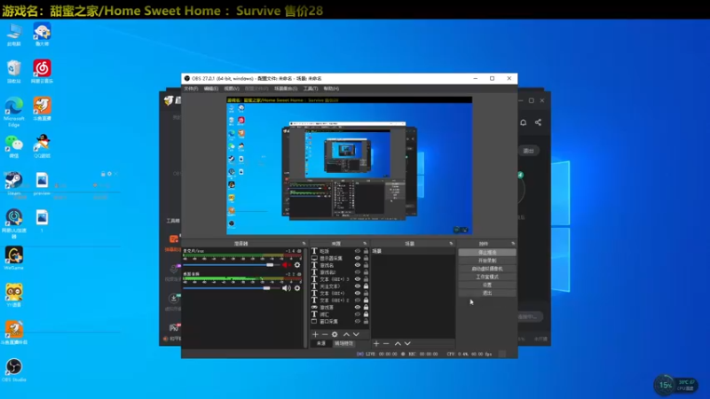Toggle visibility of 游戏名 source
The width and height of the screenshot is (710, 399).
point(358,265)
